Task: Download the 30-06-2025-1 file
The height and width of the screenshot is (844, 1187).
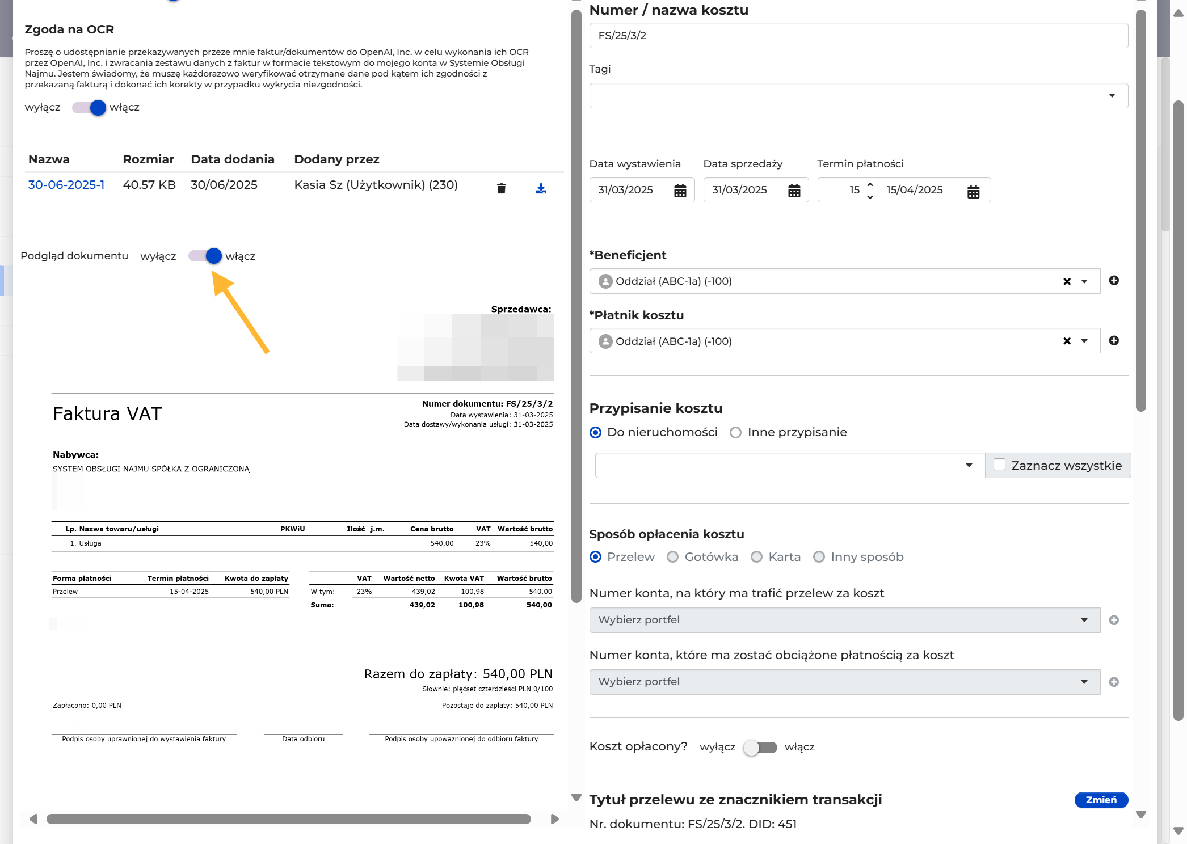Action: pyautogui.click(x=541, y=188)
